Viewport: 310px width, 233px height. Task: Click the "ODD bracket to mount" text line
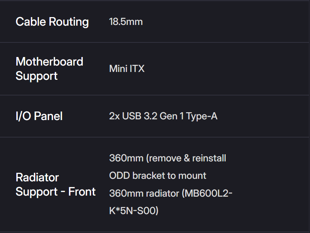pos(157,175)
